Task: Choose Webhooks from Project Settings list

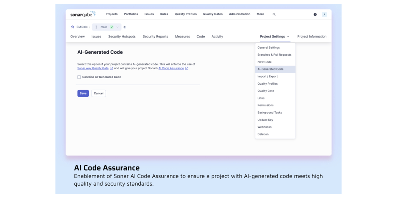Action: [x=264, y=127]
